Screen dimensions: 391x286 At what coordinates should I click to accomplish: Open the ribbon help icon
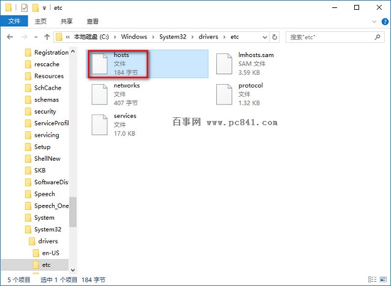tap(384, 21)
